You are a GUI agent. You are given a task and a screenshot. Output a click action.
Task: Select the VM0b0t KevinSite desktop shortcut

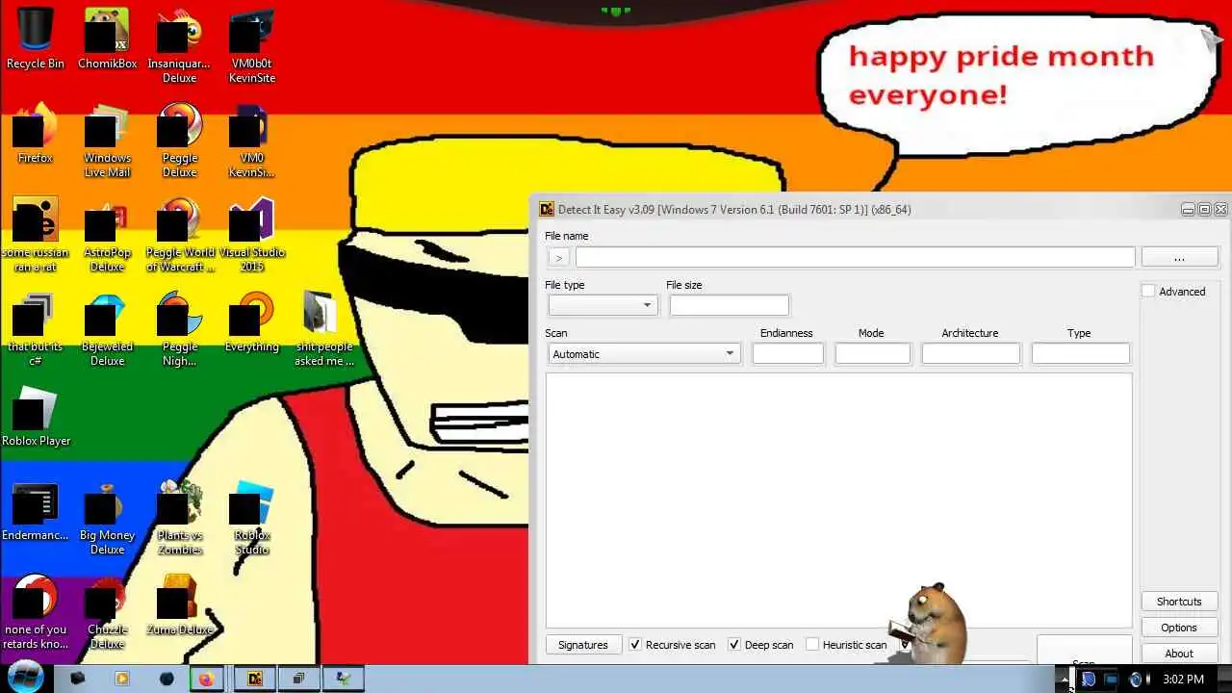click(x=251, y=45)
